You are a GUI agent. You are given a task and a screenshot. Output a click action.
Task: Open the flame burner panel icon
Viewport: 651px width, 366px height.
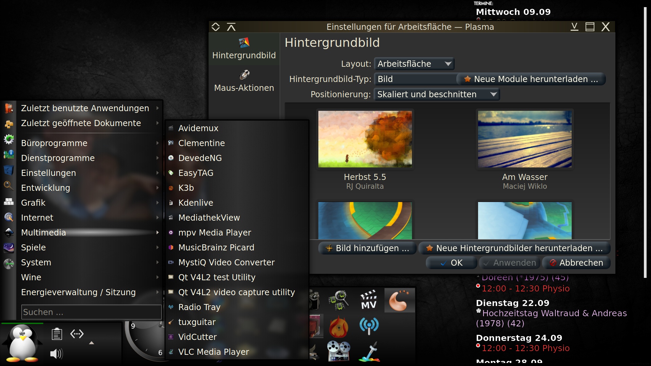pyautogui.click(x=339, y=327)
